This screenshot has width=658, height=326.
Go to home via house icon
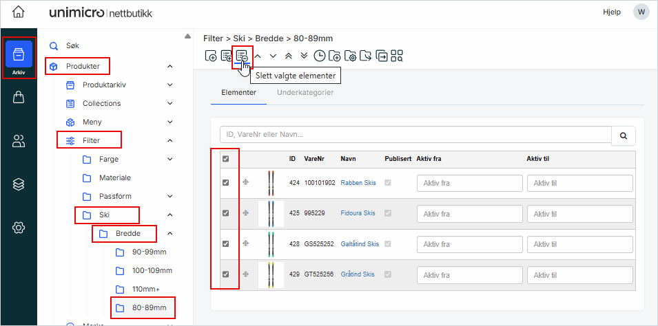(x=19, y=12)
